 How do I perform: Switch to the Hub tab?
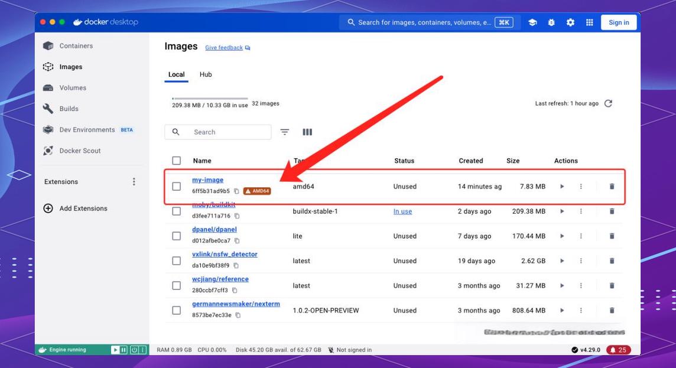(x=206, y=74)
